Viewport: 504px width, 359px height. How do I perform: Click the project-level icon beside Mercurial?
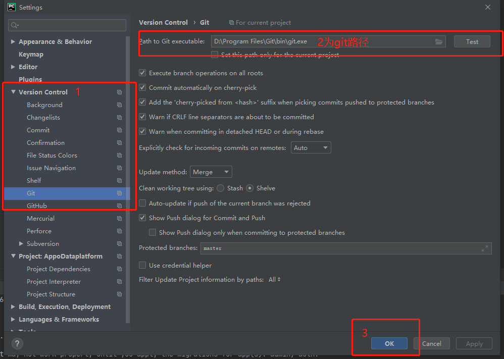click(x=120, y=218)
